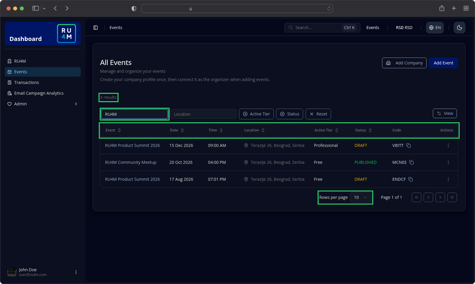Toggle the sidebar panel icon beside Events breadcrumb

96,28
